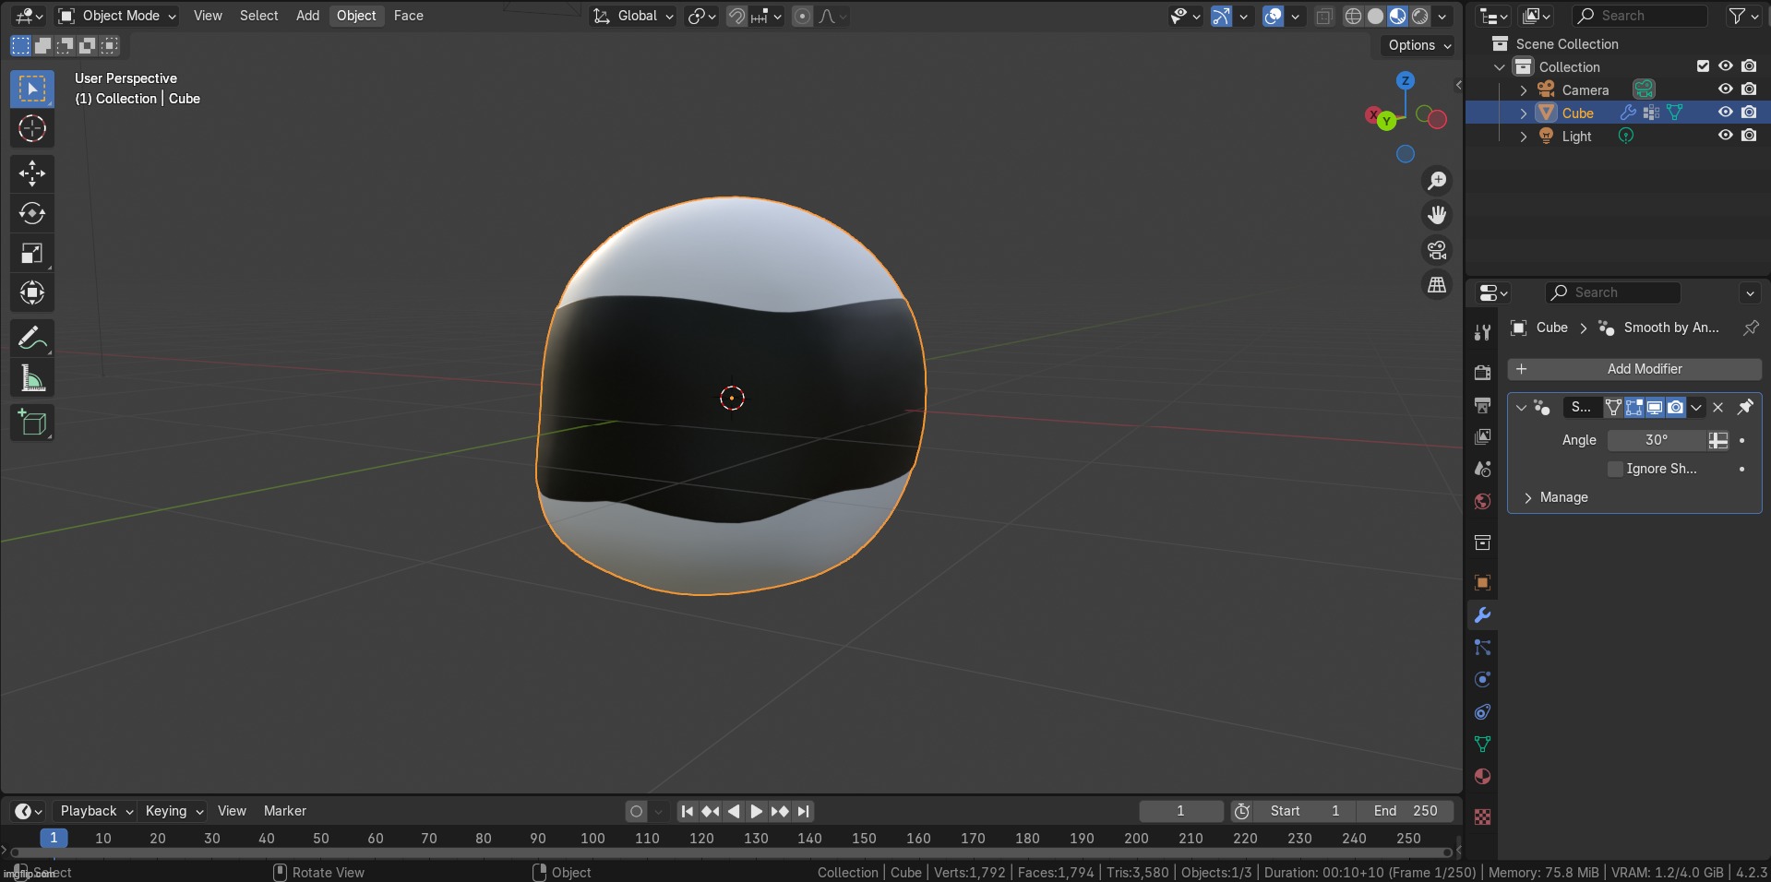Select the Measure tool
1771x882 pixels.
[x=32, y=378]
